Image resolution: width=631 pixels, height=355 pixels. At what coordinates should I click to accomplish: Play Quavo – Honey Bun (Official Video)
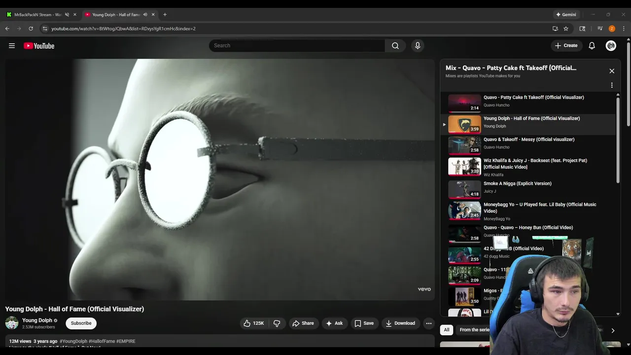tap(528, 233)
